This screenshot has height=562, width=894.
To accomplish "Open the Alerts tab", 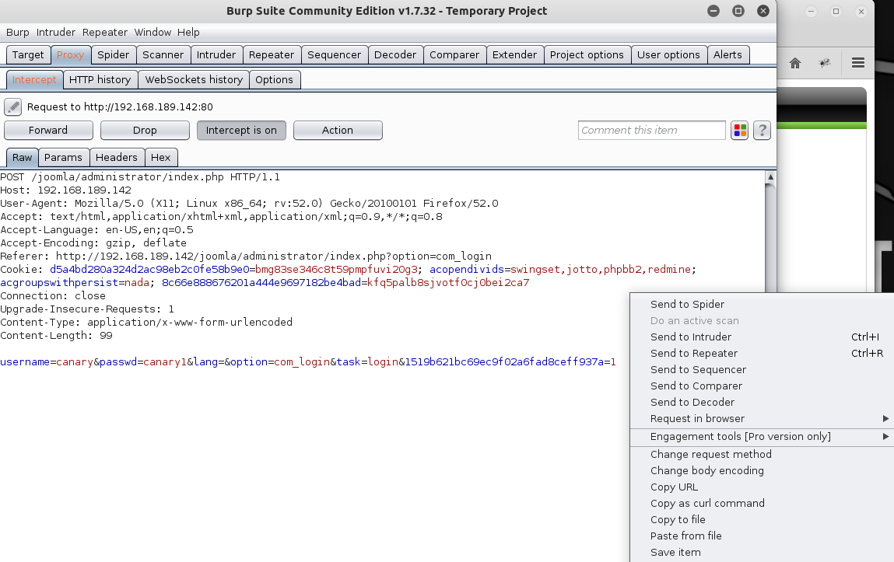I will pos(728,54).
